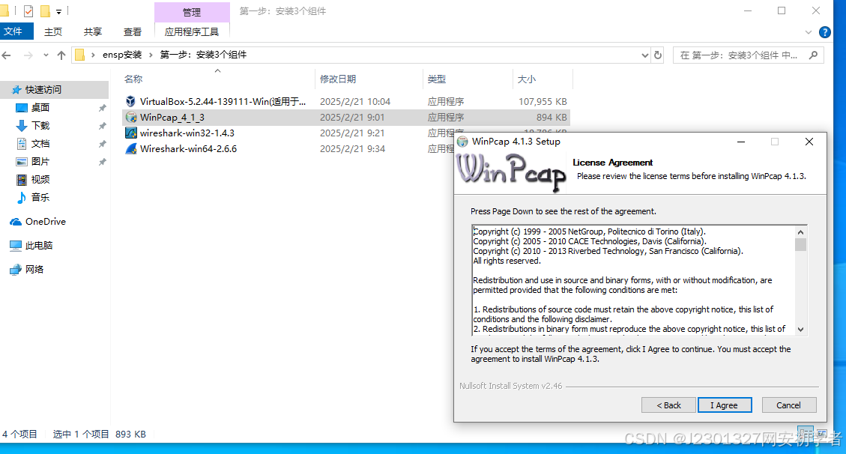Click the license agreement scrollbar thumb
Image resolution: width=846 pixels, height=454 pixels.
801,245
